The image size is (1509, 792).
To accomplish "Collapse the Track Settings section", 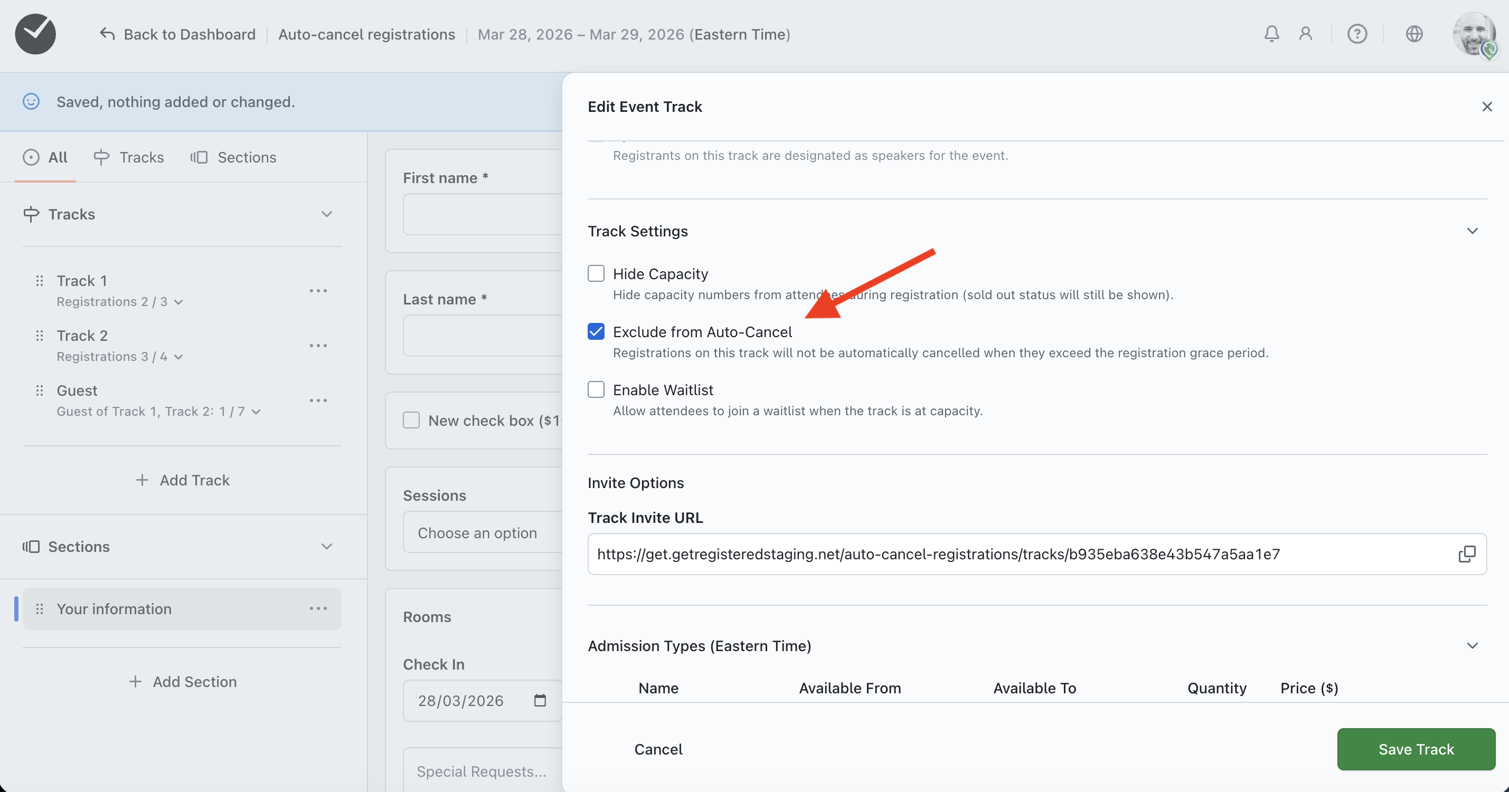I will point(1472,231).
